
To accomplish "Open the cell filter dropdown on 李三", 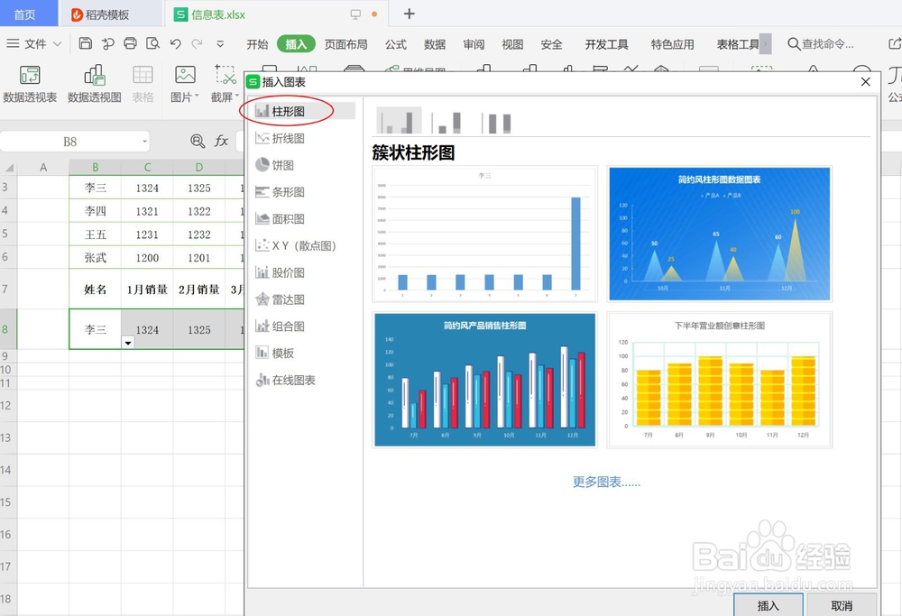I will 127,343.
